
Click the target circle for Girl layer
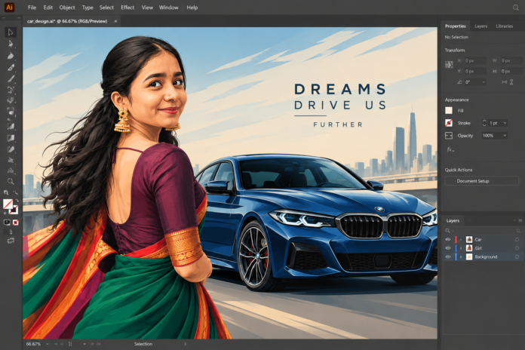[517, 248]
